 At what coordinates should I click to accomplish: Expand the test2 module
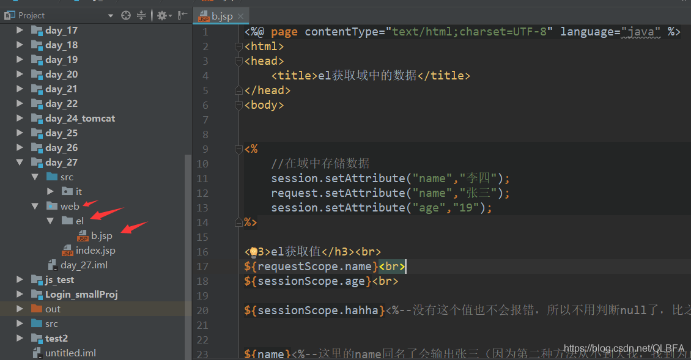[x=20, y=339]
